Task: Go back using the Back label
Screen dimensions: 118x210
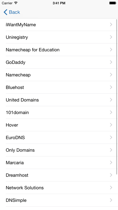Action: [x=14, y=12]
